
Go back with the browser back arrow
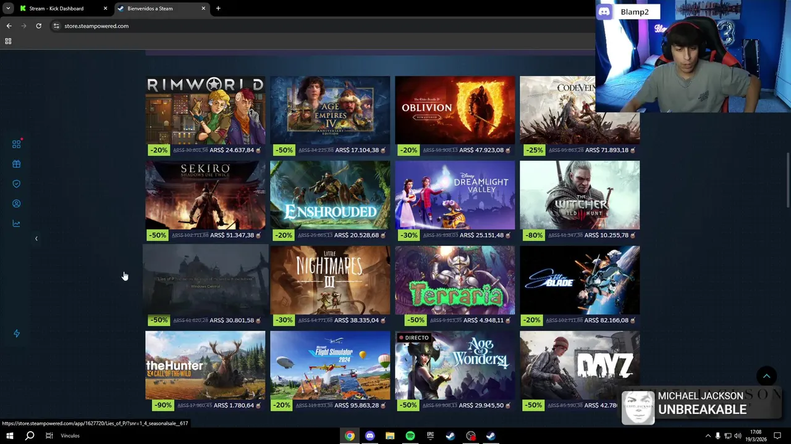click(x=9, y=26)
